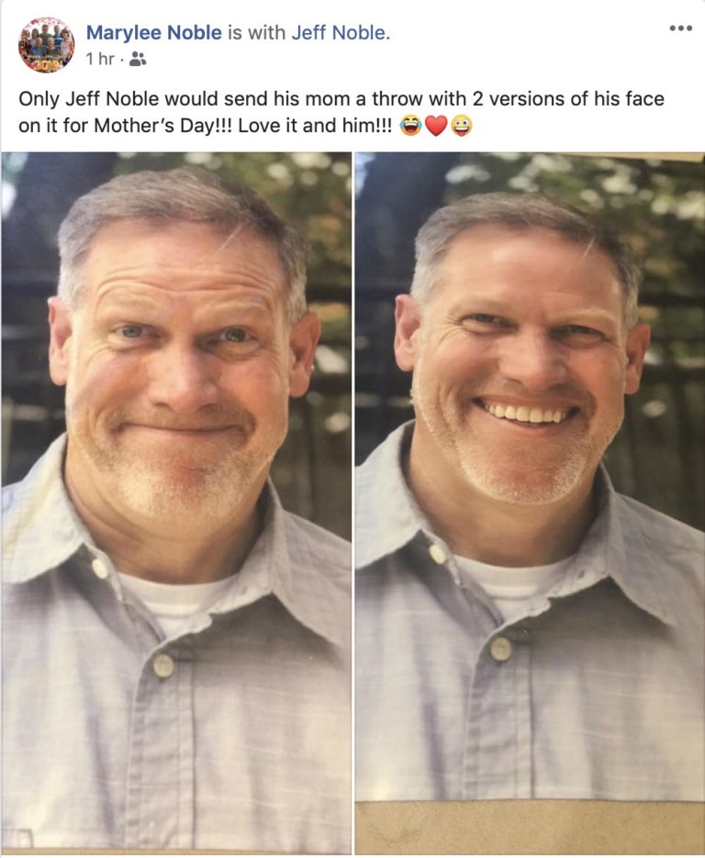Open the tagged Jeff Noble profile link
705x858 pixels.
point(338,33)
